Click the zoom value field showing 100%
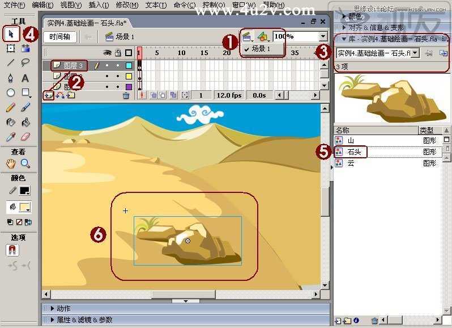The width and height of the screenshot is (452, 328). [296, 36]
